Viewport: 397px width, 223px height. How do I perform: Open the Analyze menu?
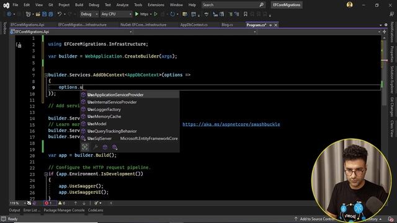(x=122, y=5)
